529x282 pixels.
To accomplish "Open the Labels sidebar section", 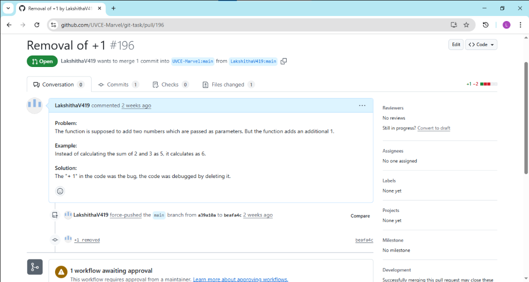I will (389, 180).
